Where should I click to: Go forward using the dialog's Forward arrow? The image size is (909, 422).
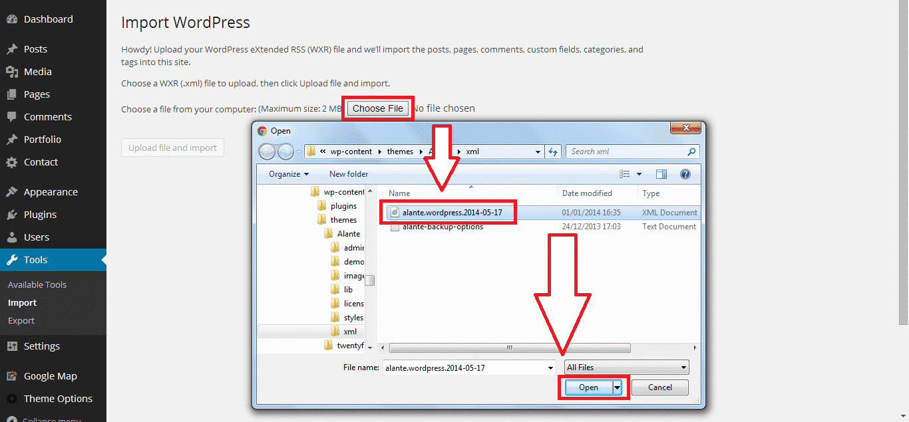tap(285, 152)
